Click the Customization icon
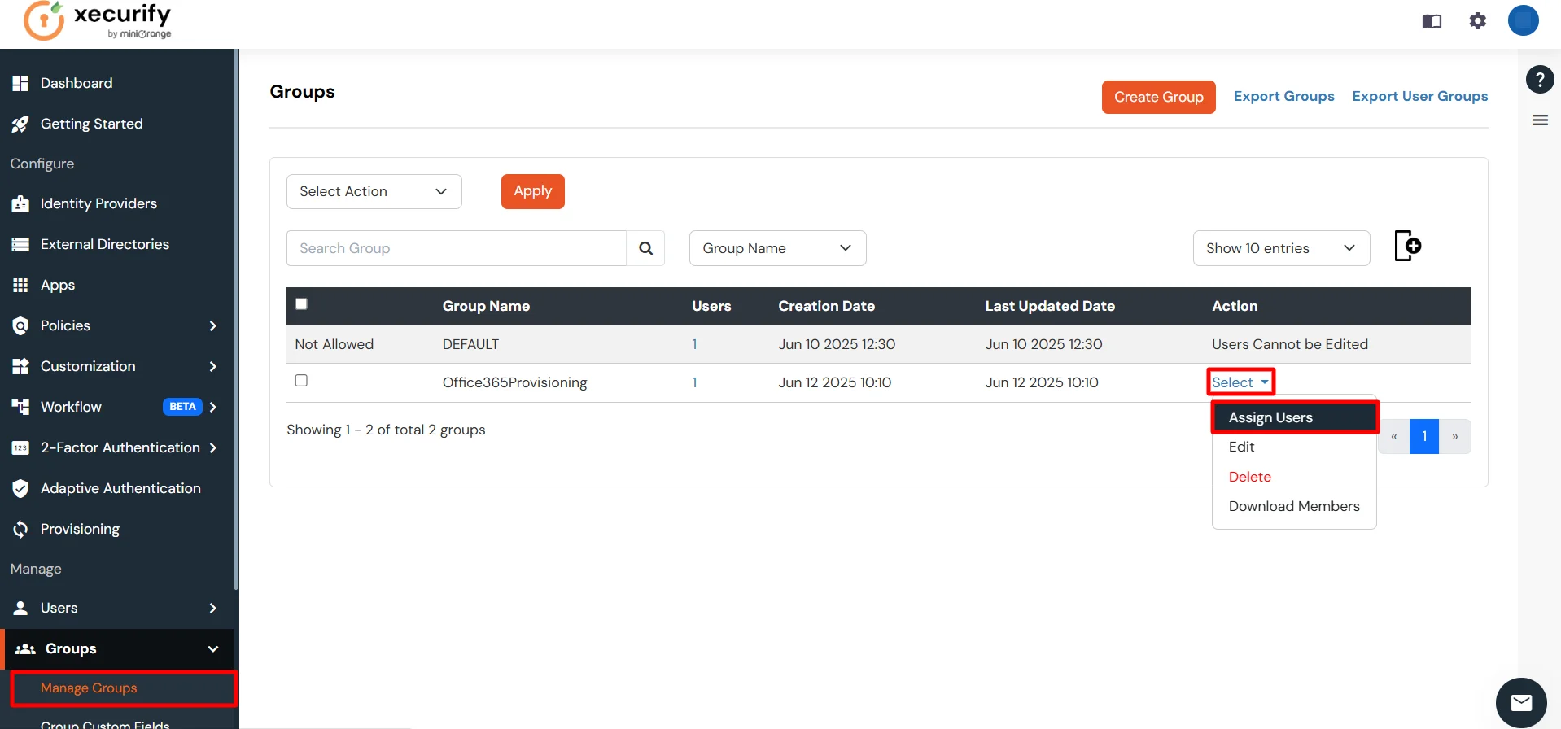 pos(20,366)
